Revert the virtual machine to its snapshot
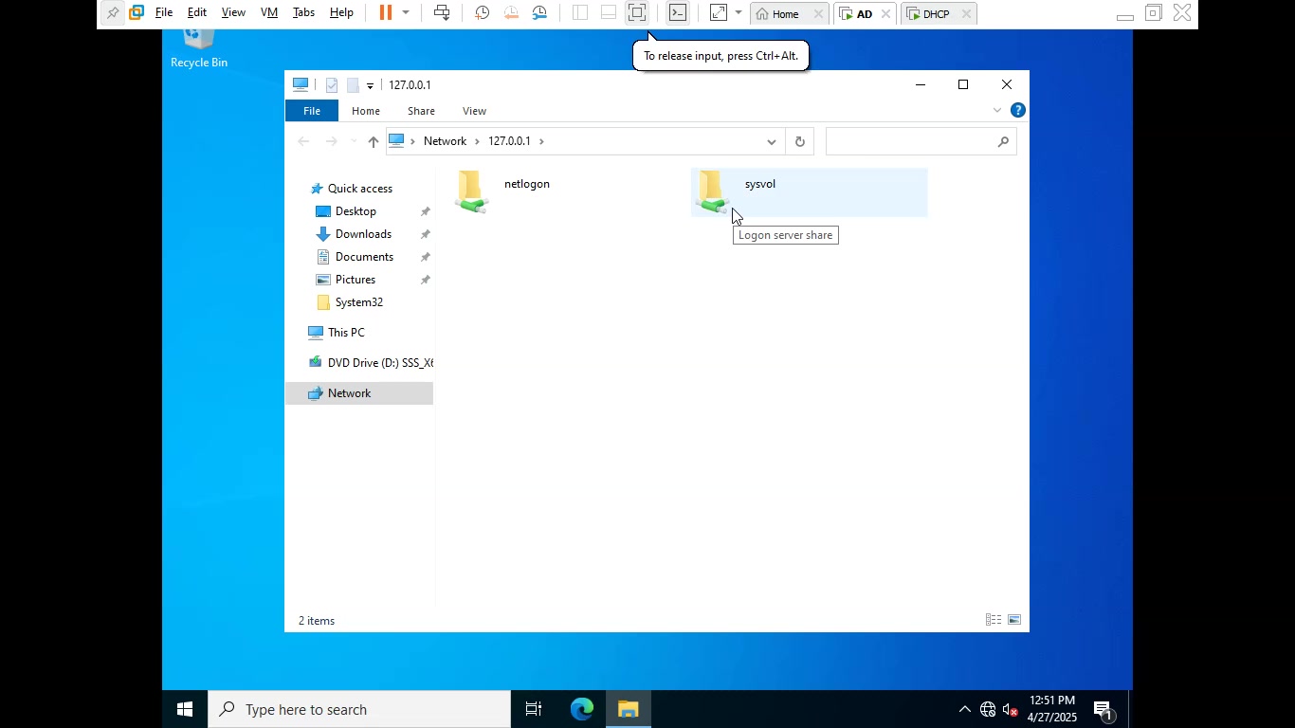Viewport: 1295px width, 728px height. [x=511, y=13]
